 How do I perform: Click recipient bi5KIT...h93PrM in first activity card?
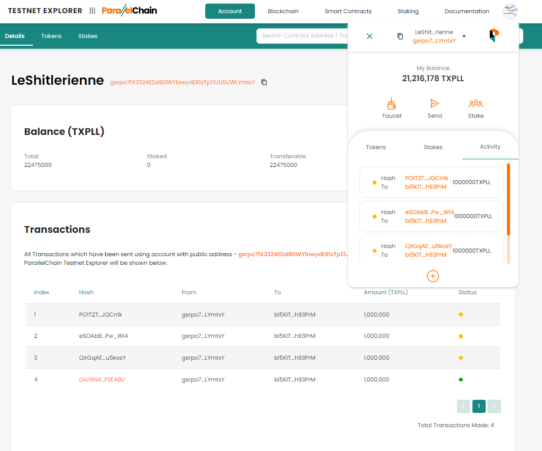click(426, 187)
